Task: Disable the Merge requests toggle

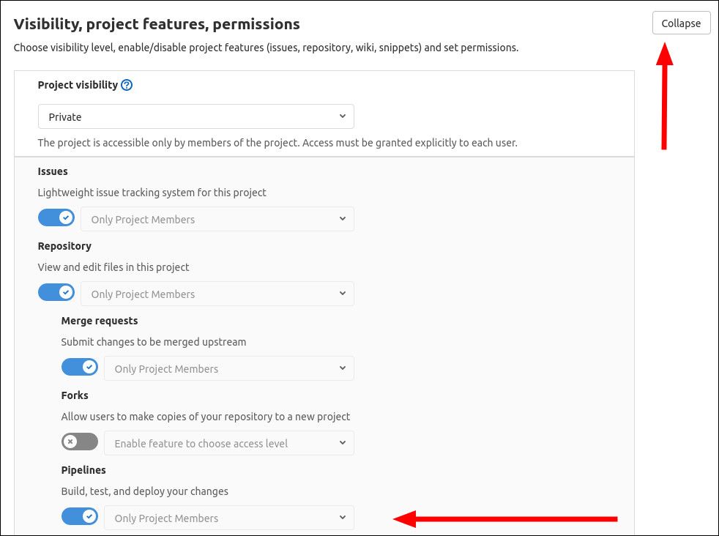Action: click(x=80, y=366)
